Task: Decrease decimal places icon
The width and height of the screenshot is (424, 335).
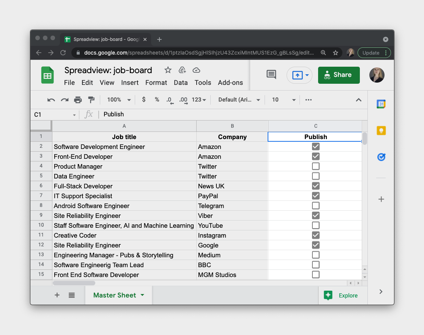Action: (x=169, y=99)
